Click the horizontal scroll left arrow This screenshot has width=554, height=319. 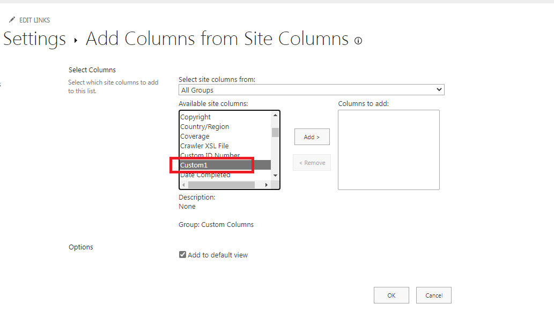click(183, 185)
